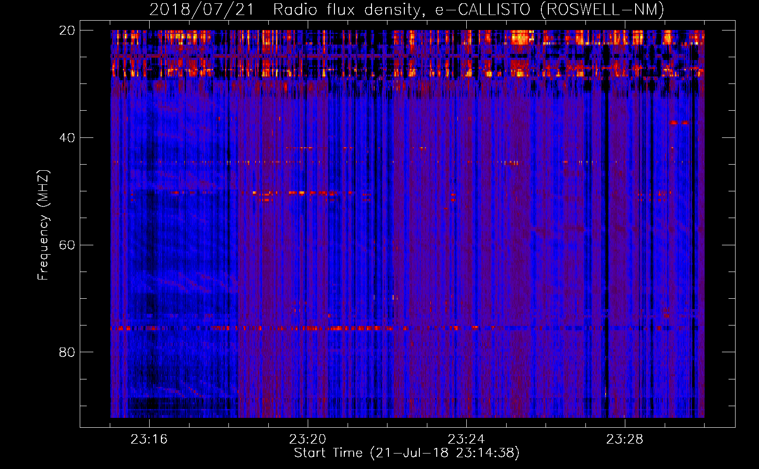
Task: Click the 40 MHz frequency tick label
Action: [67, 138]
